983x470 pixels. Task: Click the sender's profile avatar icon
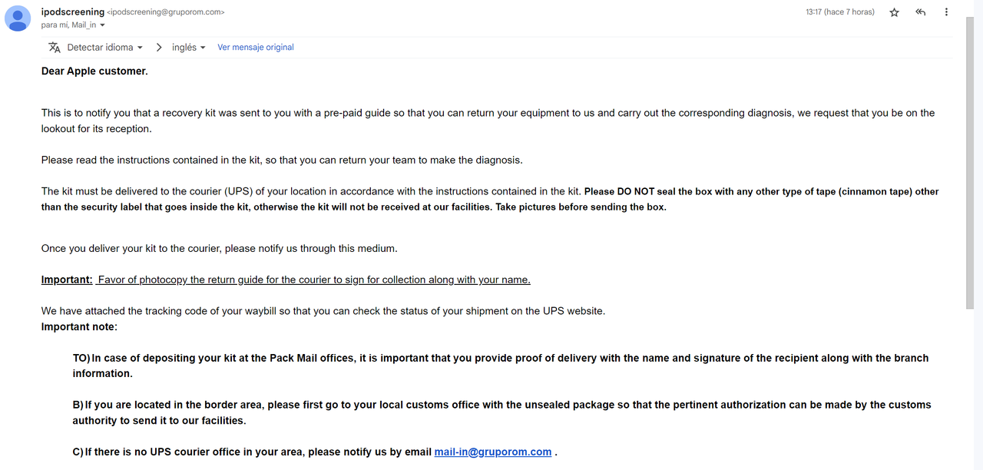point(18,18)
